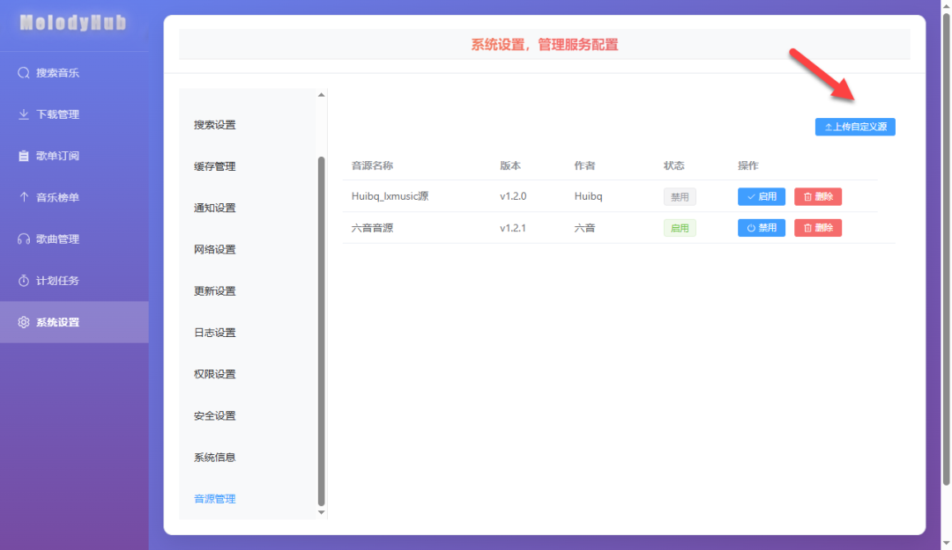Open 权限设置 settings tab

click(214, 374)
